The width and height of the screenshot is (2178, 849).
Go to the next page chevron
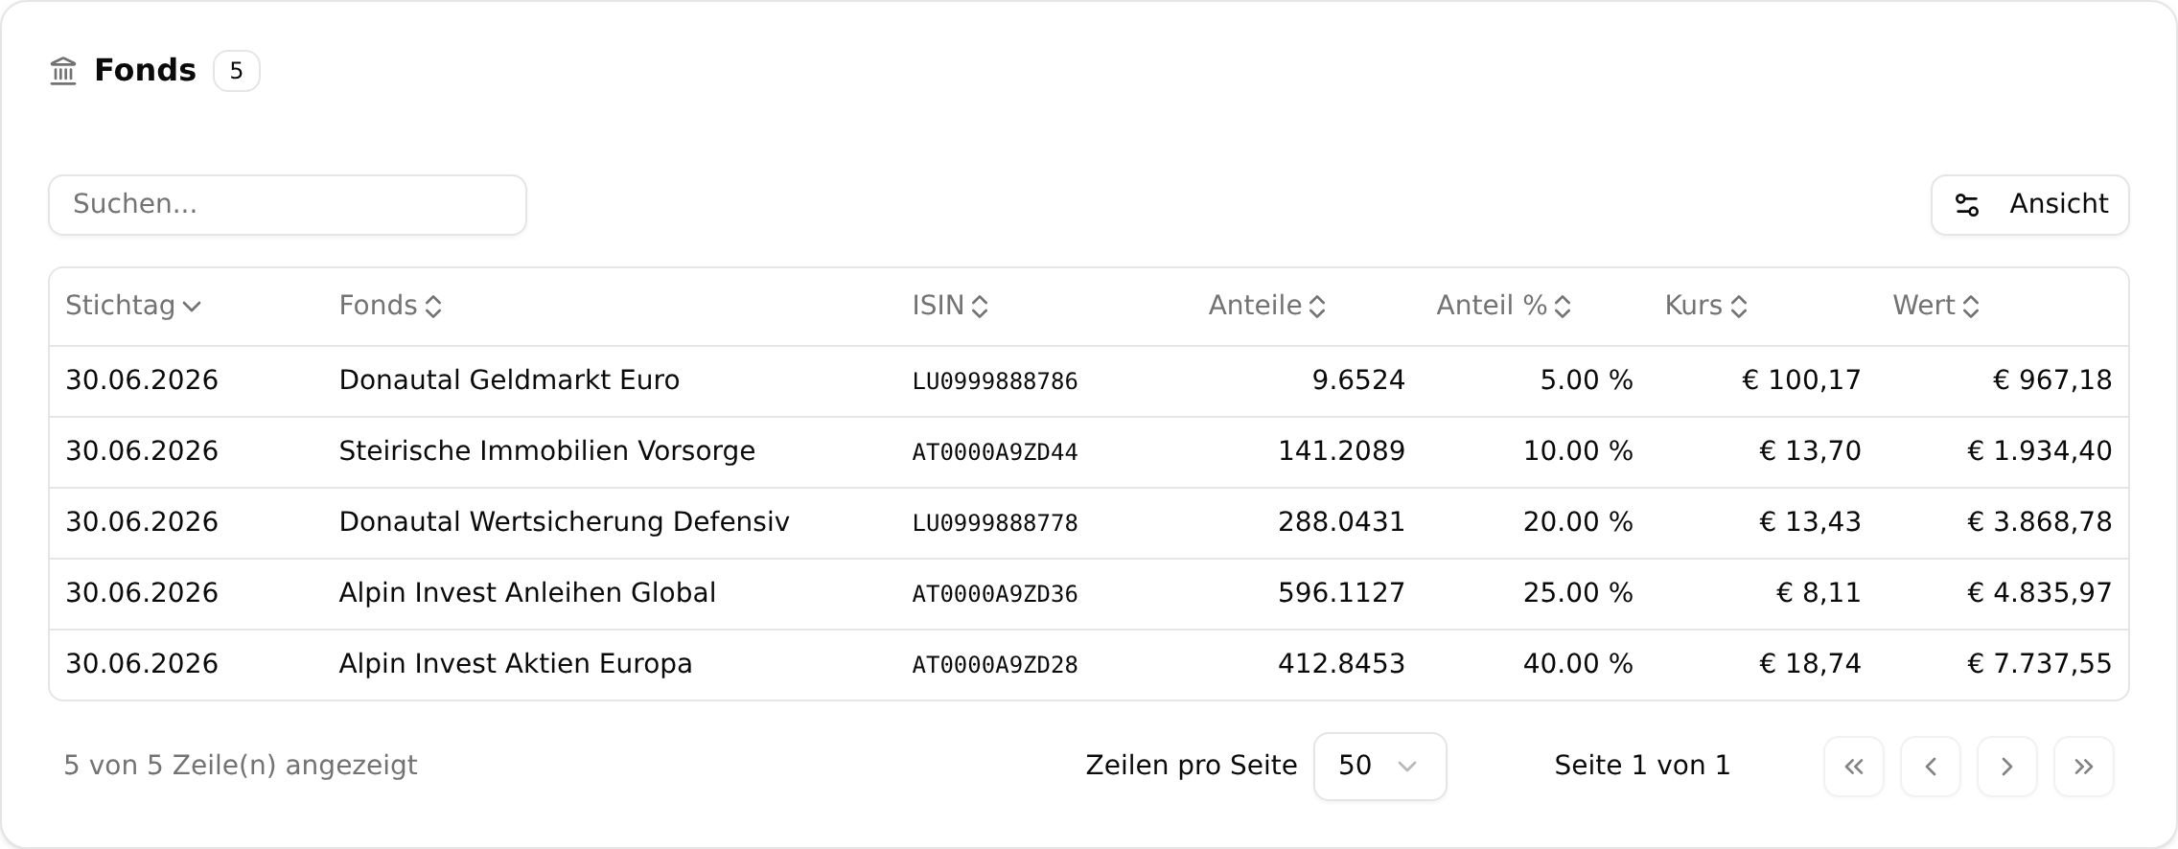(2007, 767)
